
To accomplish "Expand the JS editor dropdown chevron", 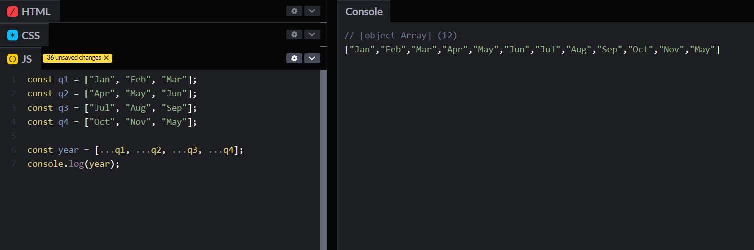I will tap(312, 58).
